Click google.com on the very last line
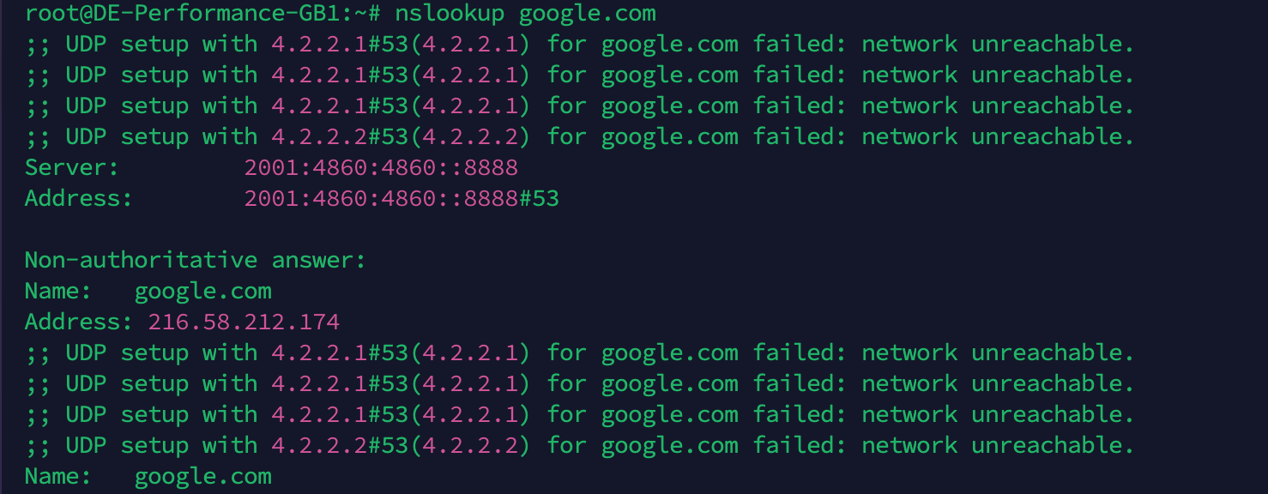The image size is (1268, 494). pyautogui.click(x=202, y=476)
